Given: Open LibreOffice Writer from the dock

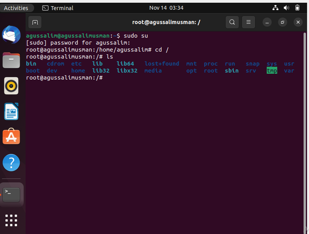Looking at the screenshot, I should 11,111.
